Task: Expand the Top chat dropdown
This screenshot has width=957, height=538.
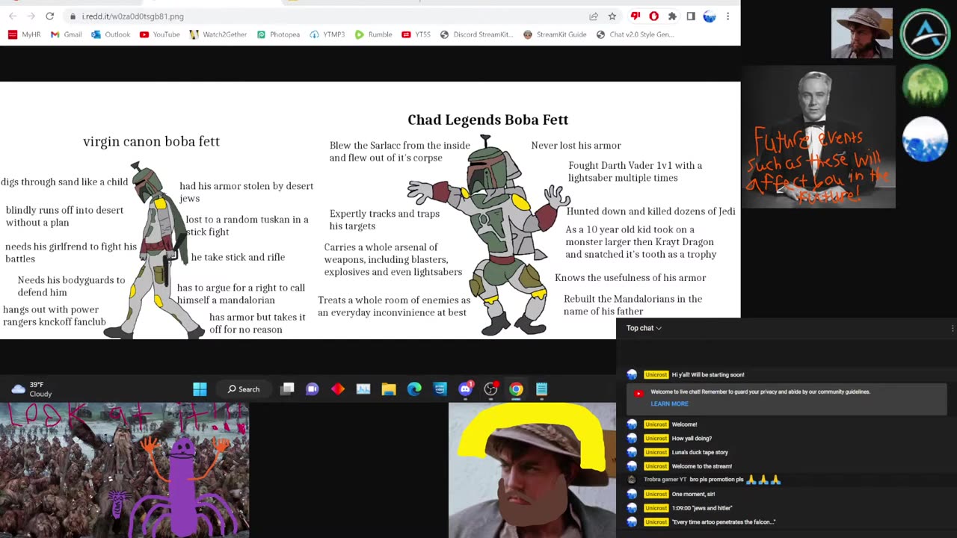Action: pyautogui.click(x=644, y=328)
